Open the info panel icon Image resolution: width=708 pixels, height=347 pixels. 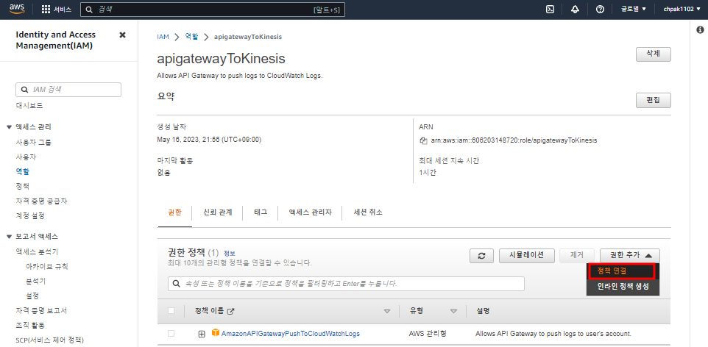(701, 30)
